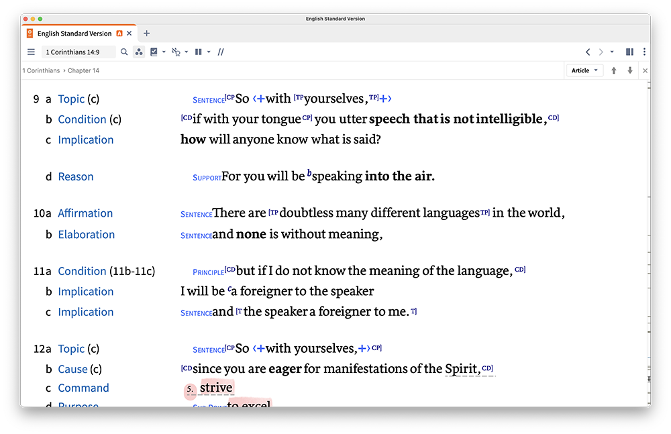This screenshot has width=671, height=434.
Task: Click the Cause label in verse 12b
Action: tap(72, 370)
